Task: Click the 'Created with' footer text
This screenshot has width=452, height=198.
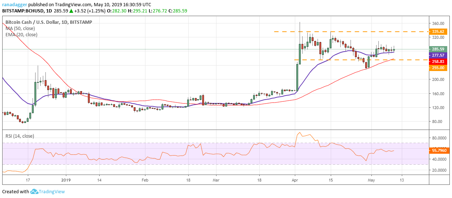Action: [15, 191]
